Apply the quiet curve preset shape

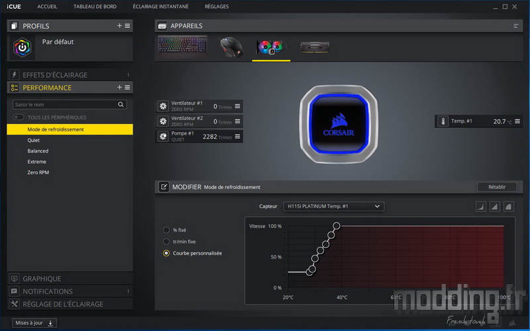[481, 206]
